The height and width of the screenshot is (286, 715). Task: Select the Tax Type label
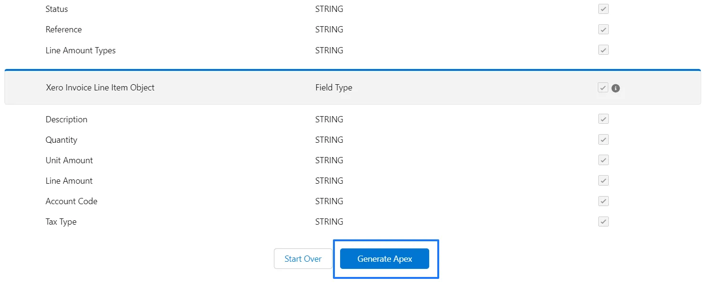(61, 222)
